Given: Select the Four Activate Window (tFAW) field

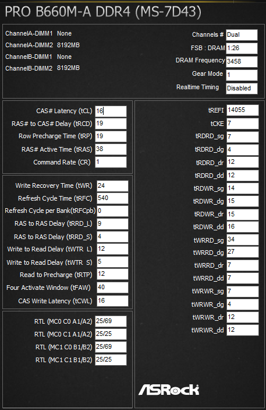Looking at the screenshot, I should tap(112, 288).
